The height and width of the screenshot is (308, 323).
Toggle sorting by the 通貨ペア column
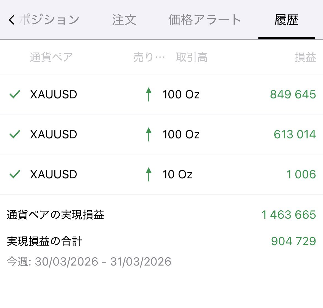[51, 57]
